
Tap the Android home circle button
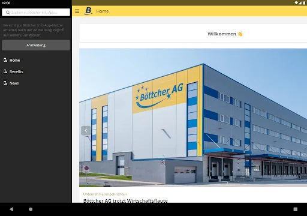coord(31,209)
